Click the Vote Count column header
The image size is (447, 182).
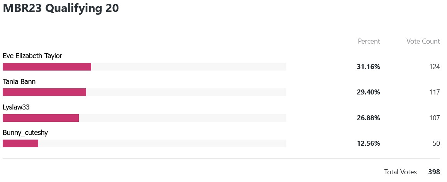point(423,41)
